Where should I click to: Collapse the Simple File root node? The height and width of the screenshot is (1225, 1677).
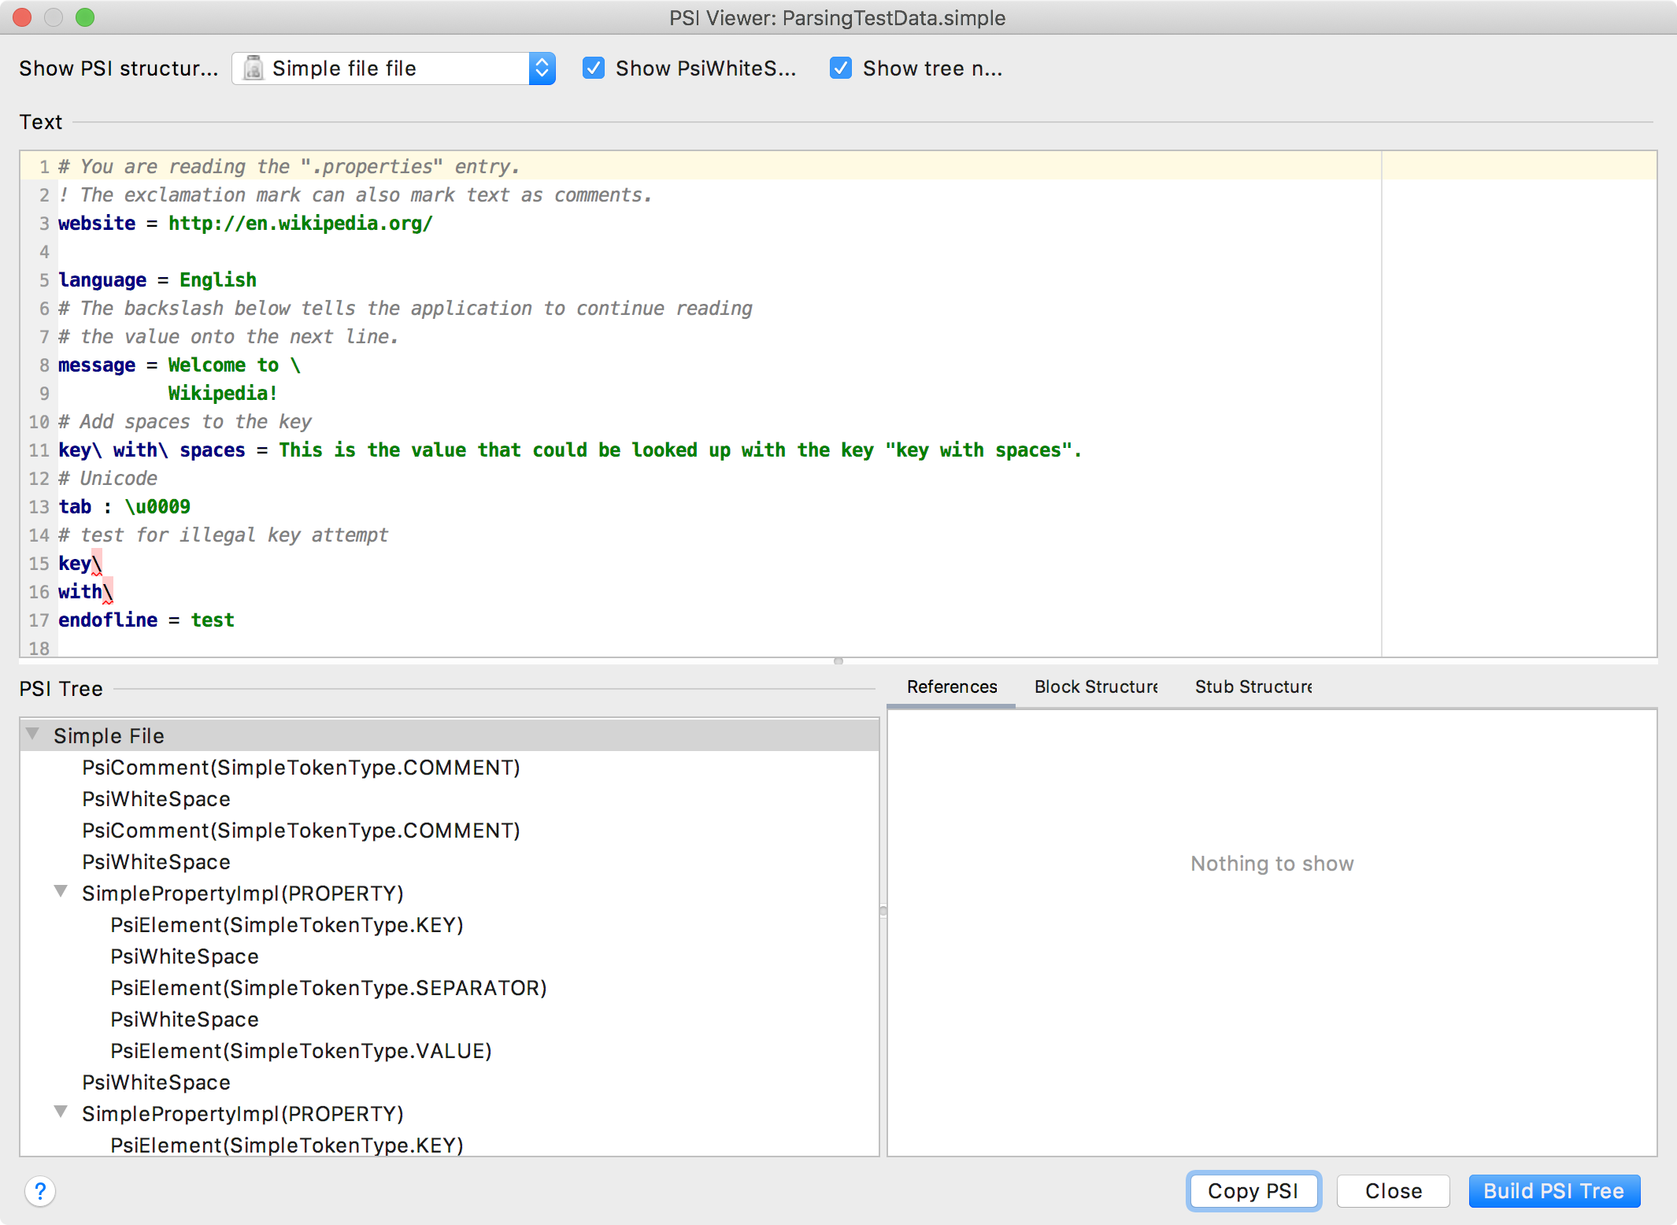pos(33,735)
